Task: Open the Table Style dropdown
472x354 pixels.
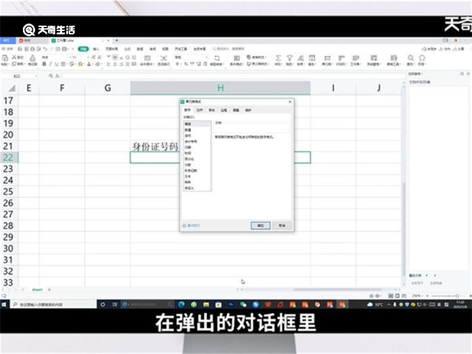Action: click(x=257, y=57)
